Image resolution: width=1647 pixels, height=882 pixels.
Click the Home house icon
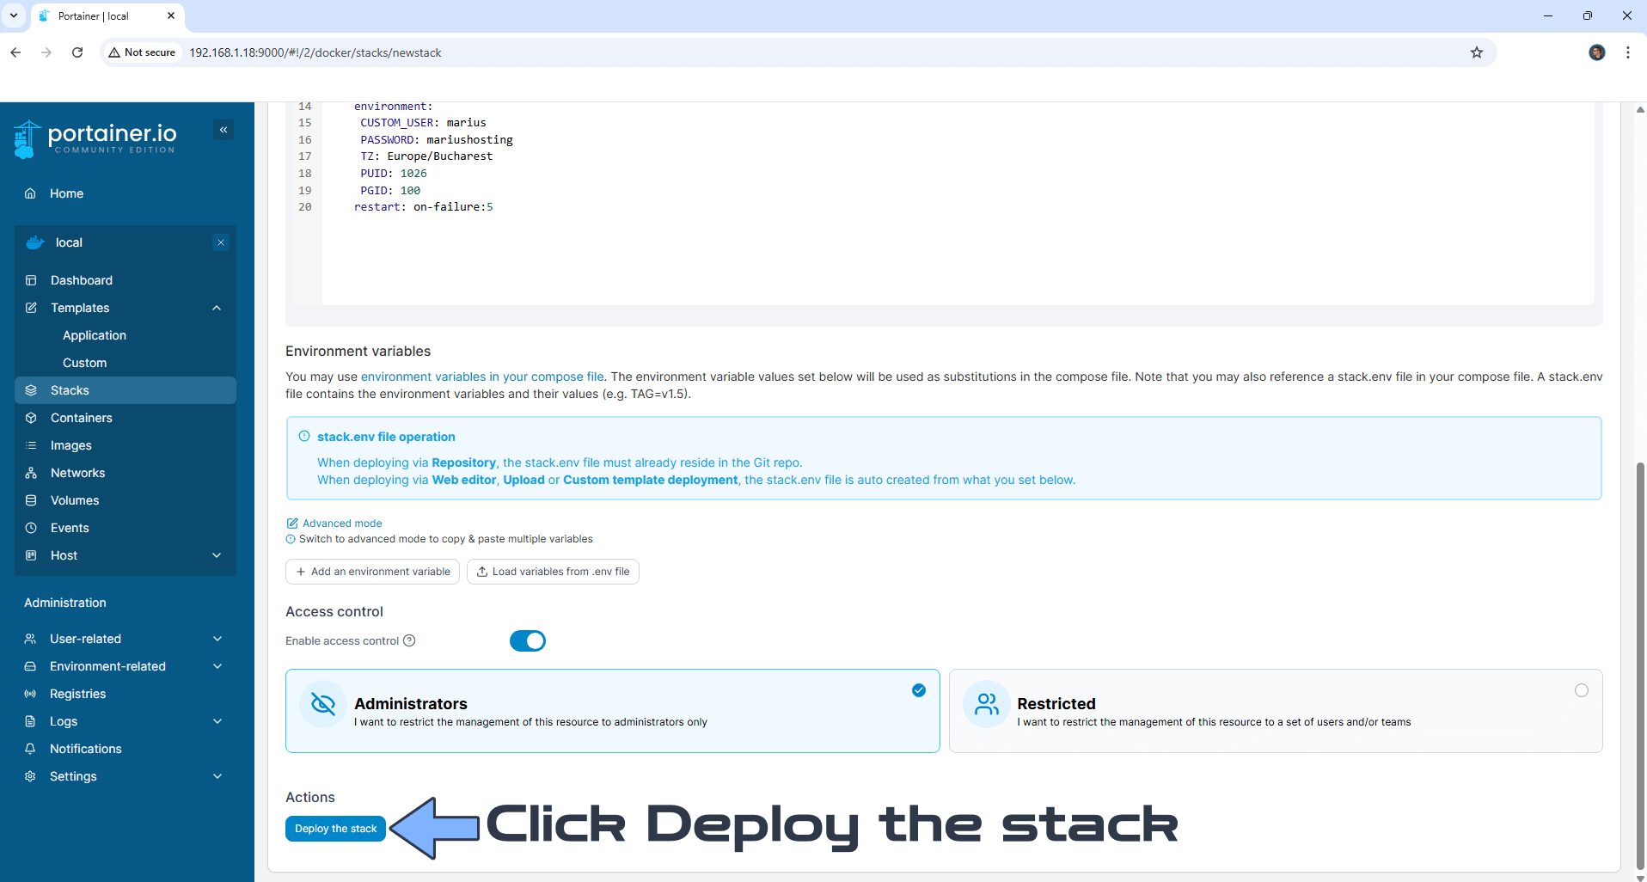30,193
